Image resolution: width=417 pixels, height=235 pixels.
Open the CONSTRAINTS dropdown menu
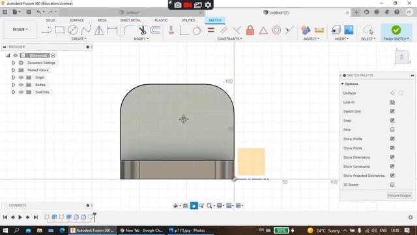(229, 39)
